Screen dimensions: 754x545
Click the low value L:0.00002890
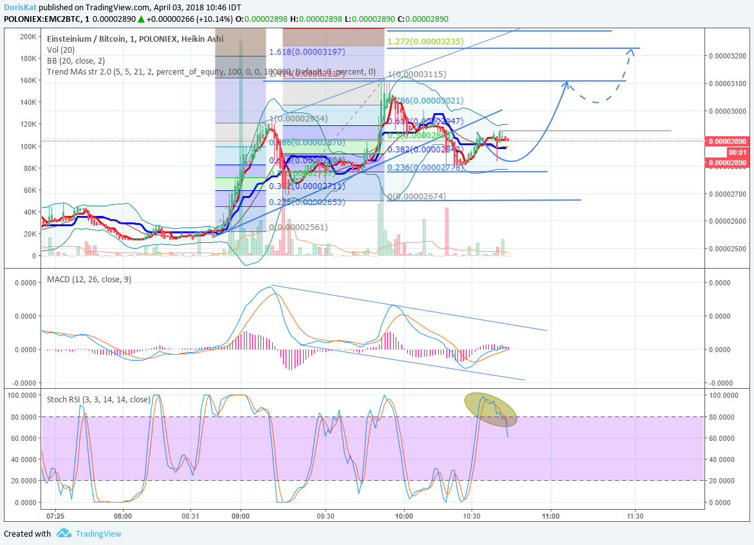point(370,19)
